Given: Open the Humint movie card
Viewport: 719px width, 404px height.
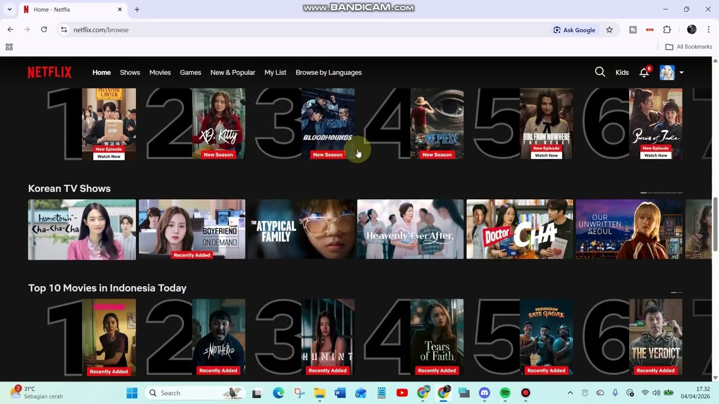Looking at the screenshot, I should coord(327,337).
